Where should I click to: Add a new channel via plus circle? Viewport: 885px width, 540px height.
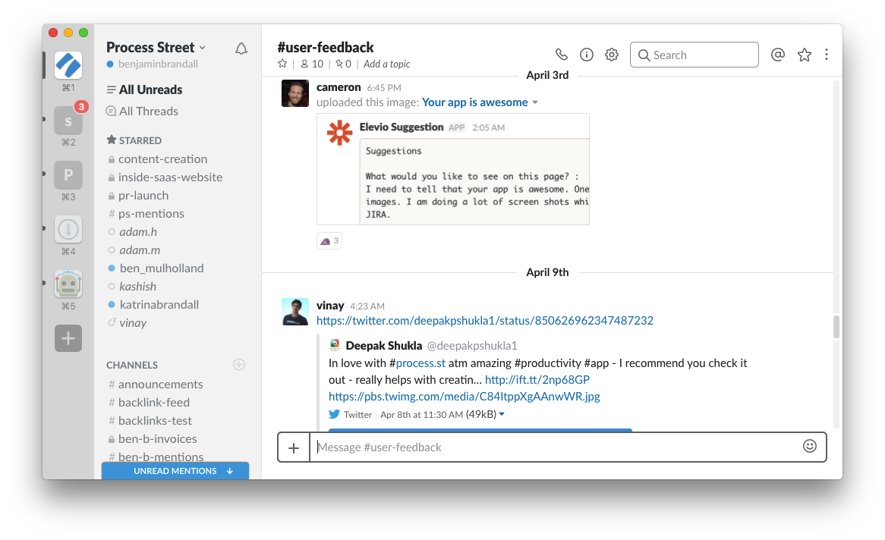coord(239,365)
